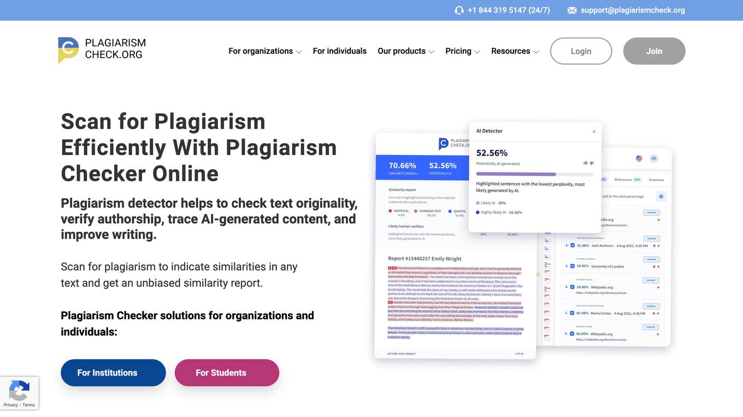Switch to the Grammar tab
Image resolution: width=743 pixels, height=417 pixels.
[x=657, y=180]
